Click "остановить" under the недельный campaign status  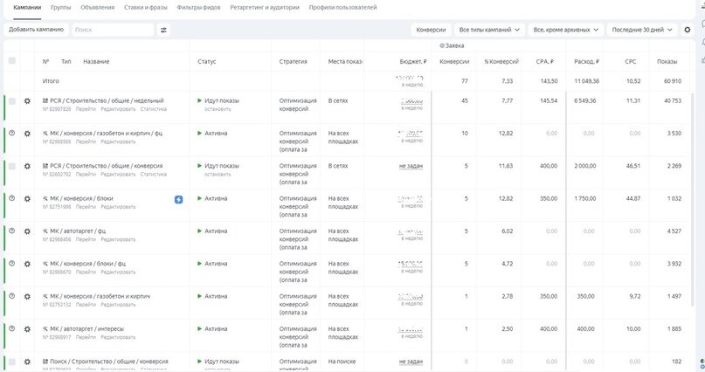(218, 109)
